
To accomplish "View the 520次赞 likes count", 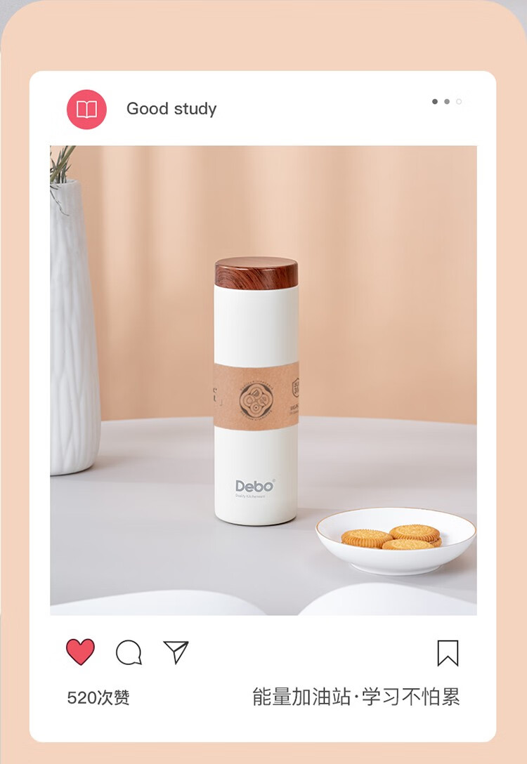I will tap(98, 698).
